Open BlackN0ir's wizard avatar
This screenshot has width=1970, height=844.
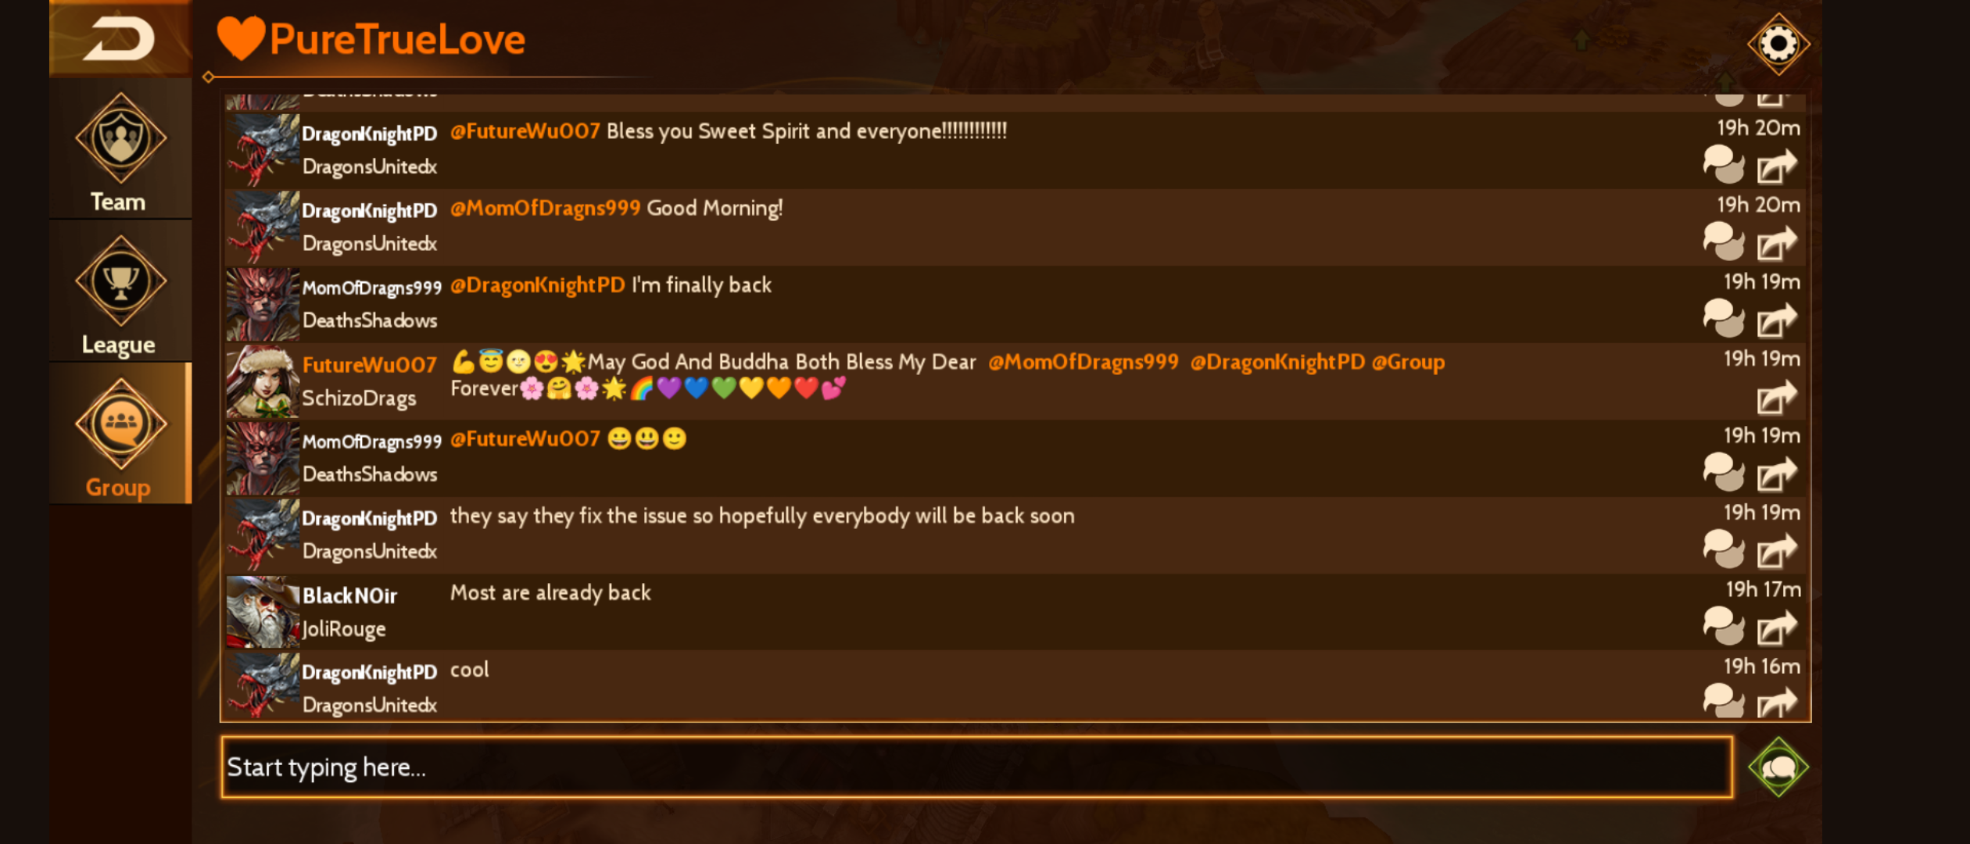point(263,612)
